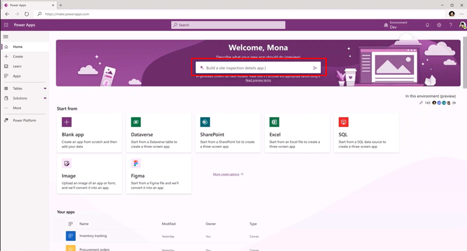
Task: Click the Power Apps title in header
Action: coord(25,25)
